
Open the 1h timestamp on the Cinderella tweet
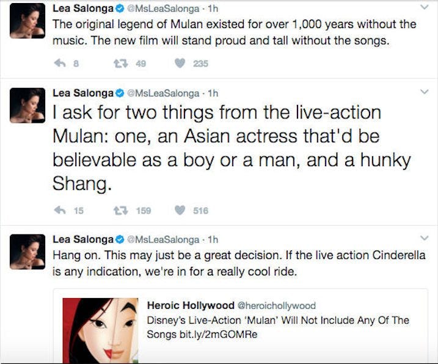(x=213, y=239)
